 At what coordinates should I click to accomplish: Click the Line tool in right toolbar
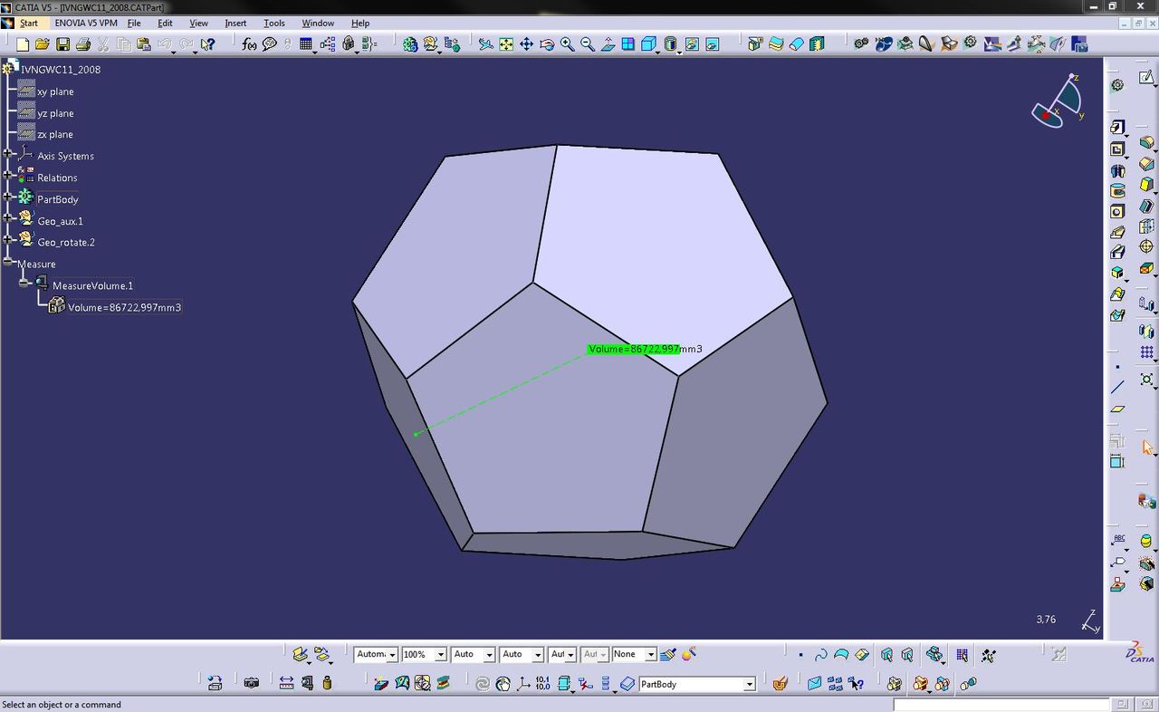click(x=1117, y=388)
